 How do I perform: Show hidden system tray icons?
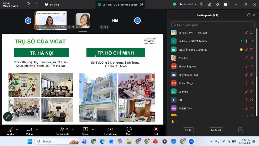(211, 141)
